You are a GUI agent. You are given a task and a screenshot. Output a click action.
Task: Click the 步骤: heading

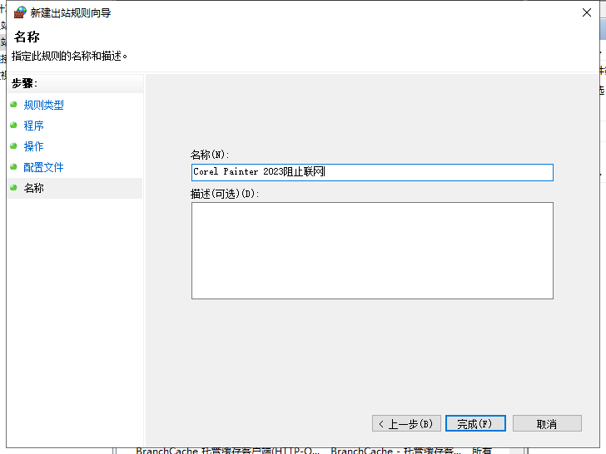point(24,83)
